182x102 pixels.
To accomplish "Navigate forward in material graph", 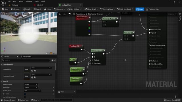I will [x=65, y=14].
